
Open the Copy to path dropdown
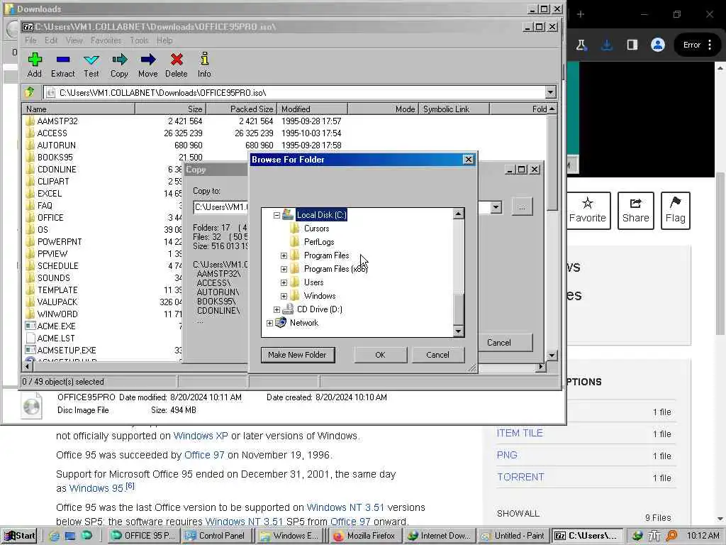496,207
